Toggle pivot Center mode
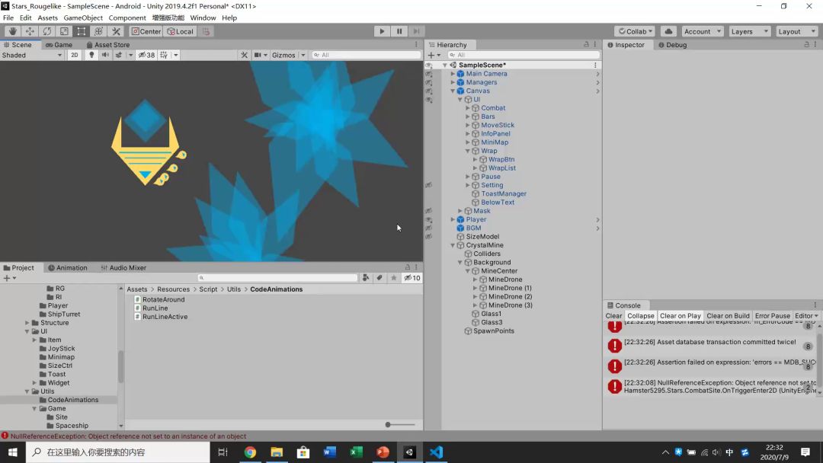The height and width of the screenshot is (463, 823). click(x=146, y=31)
